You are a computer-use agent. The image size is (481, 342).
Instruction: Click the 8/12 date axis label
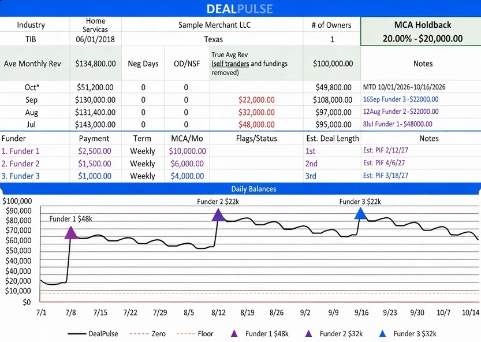(218, 313)
